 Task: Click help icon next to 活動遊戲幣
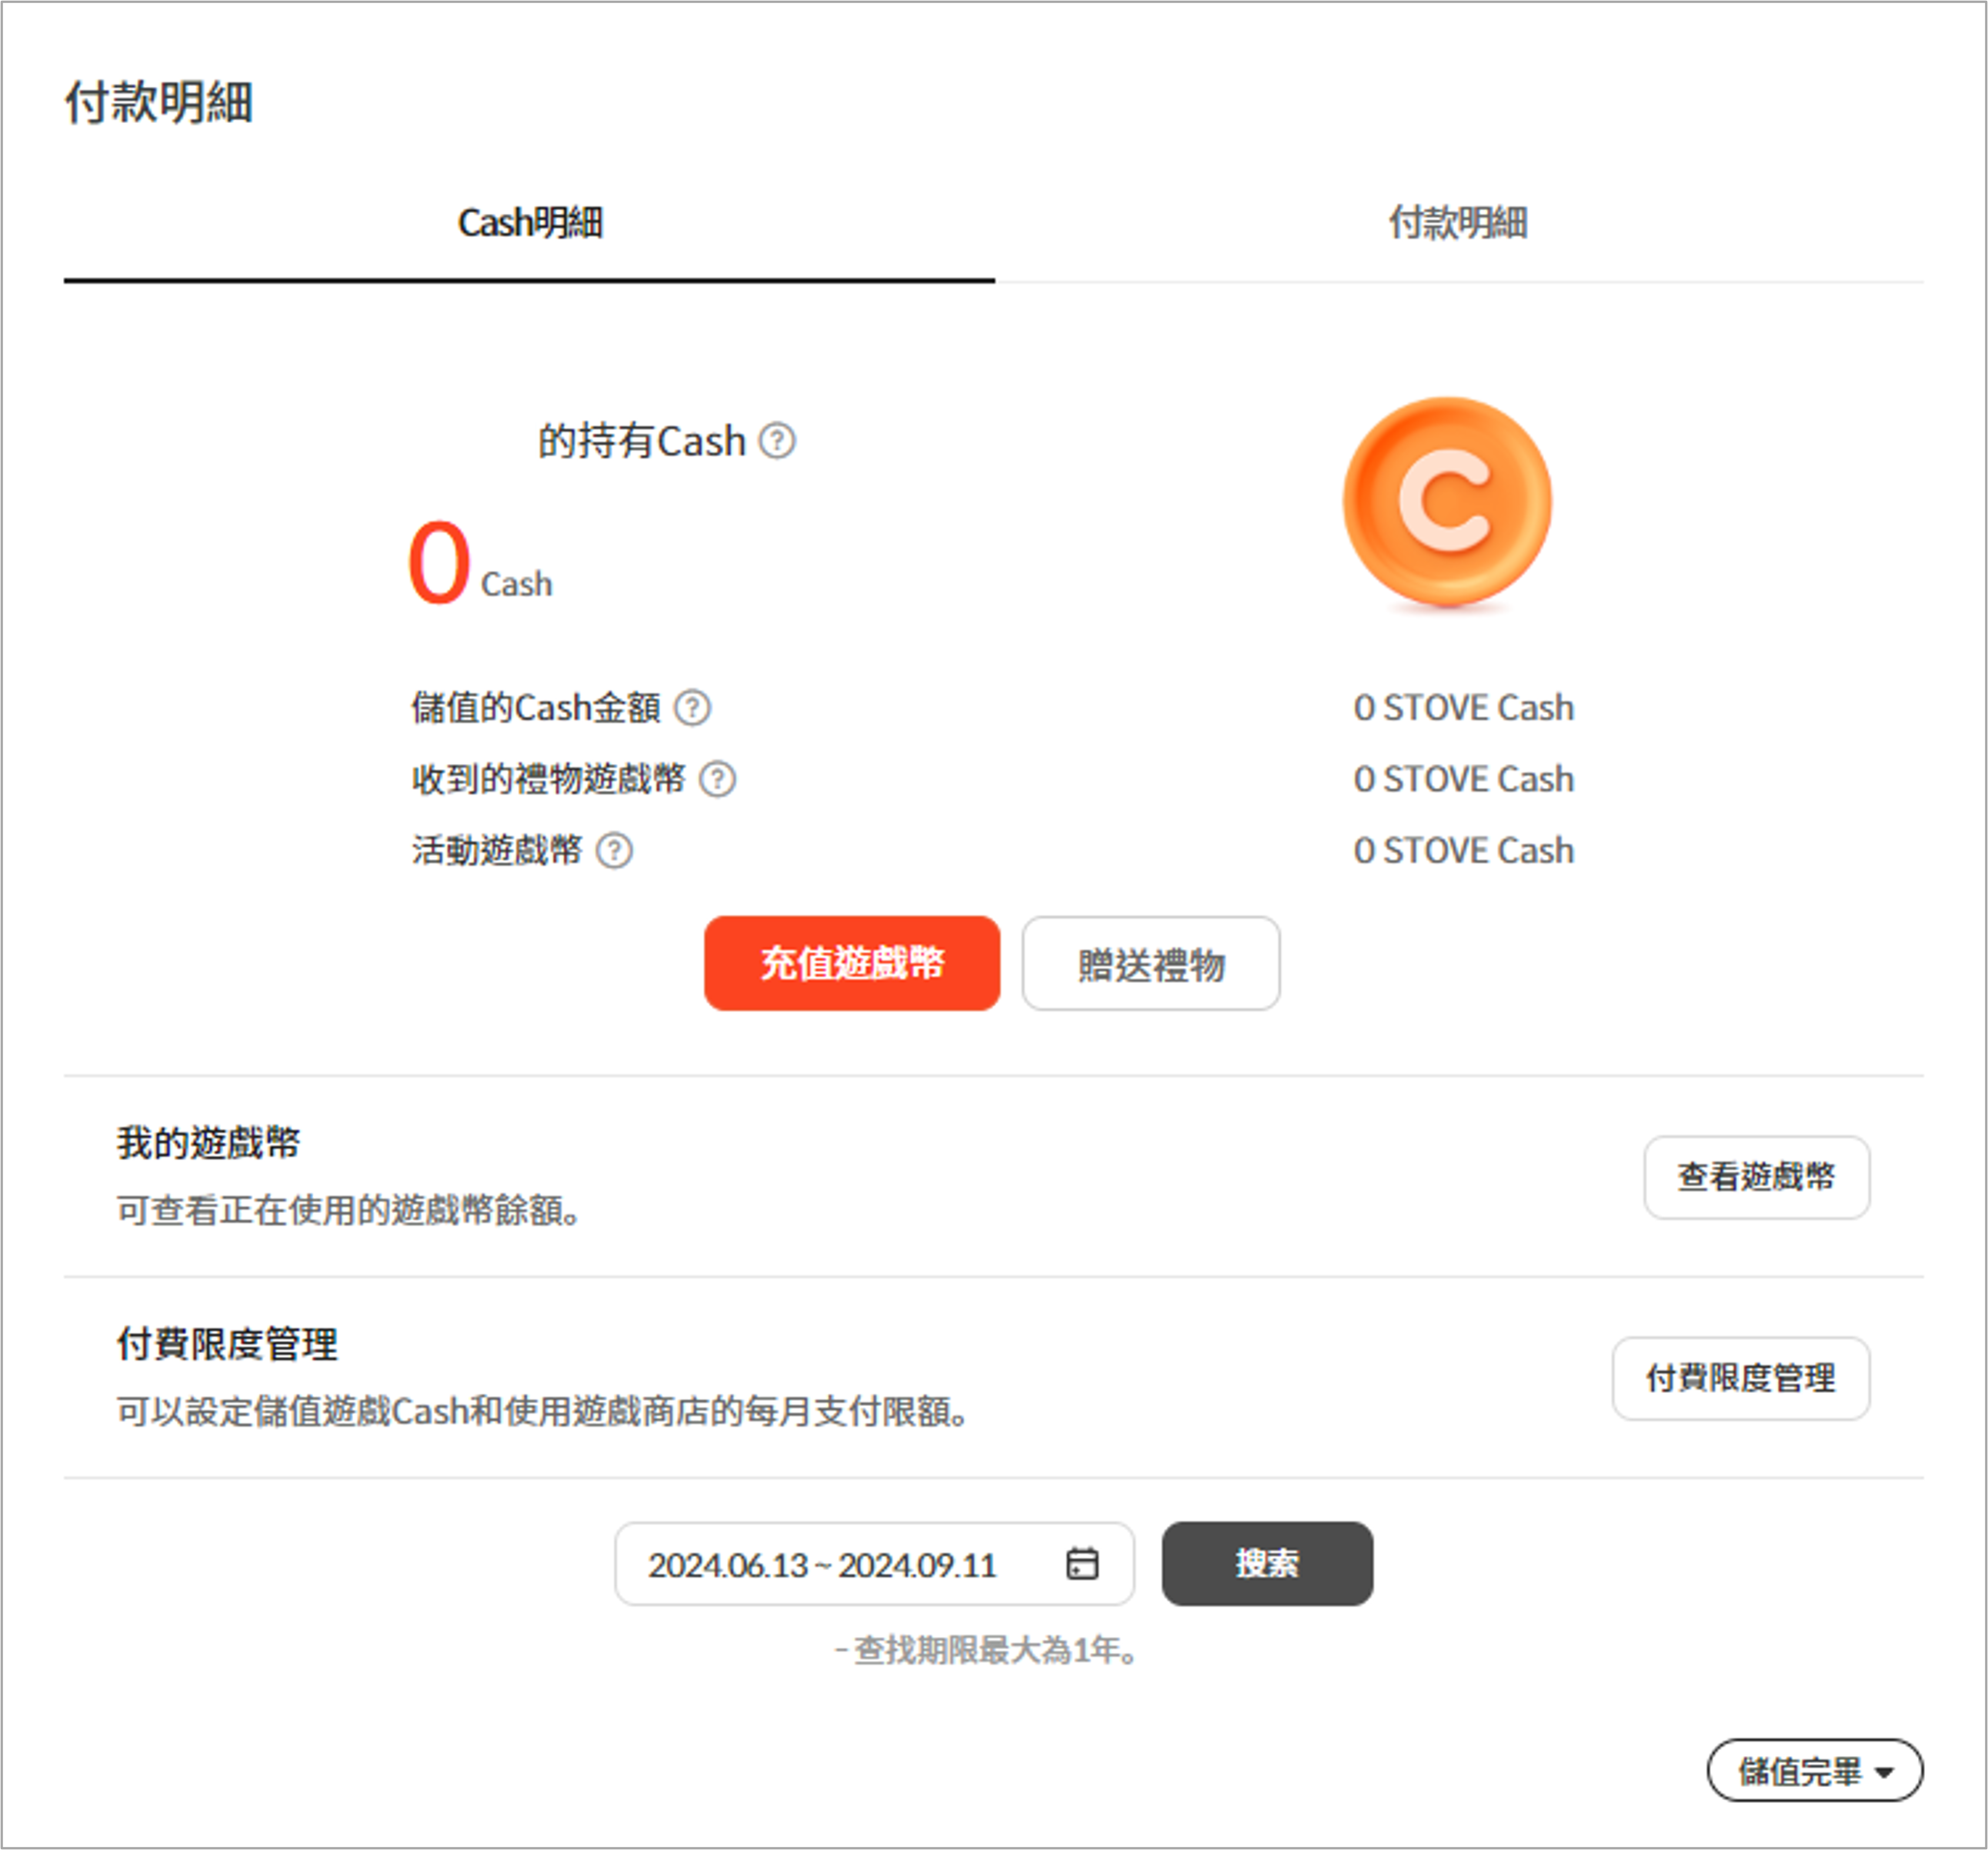pos(614,851)
